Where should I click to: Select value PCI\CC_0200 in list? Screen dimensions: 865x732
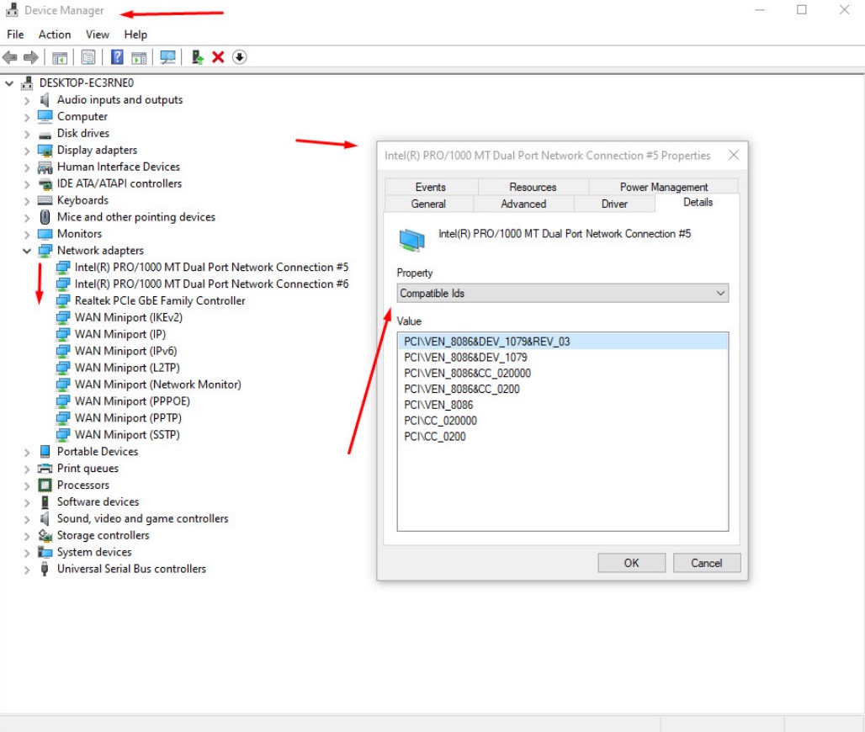pos(435,437)
